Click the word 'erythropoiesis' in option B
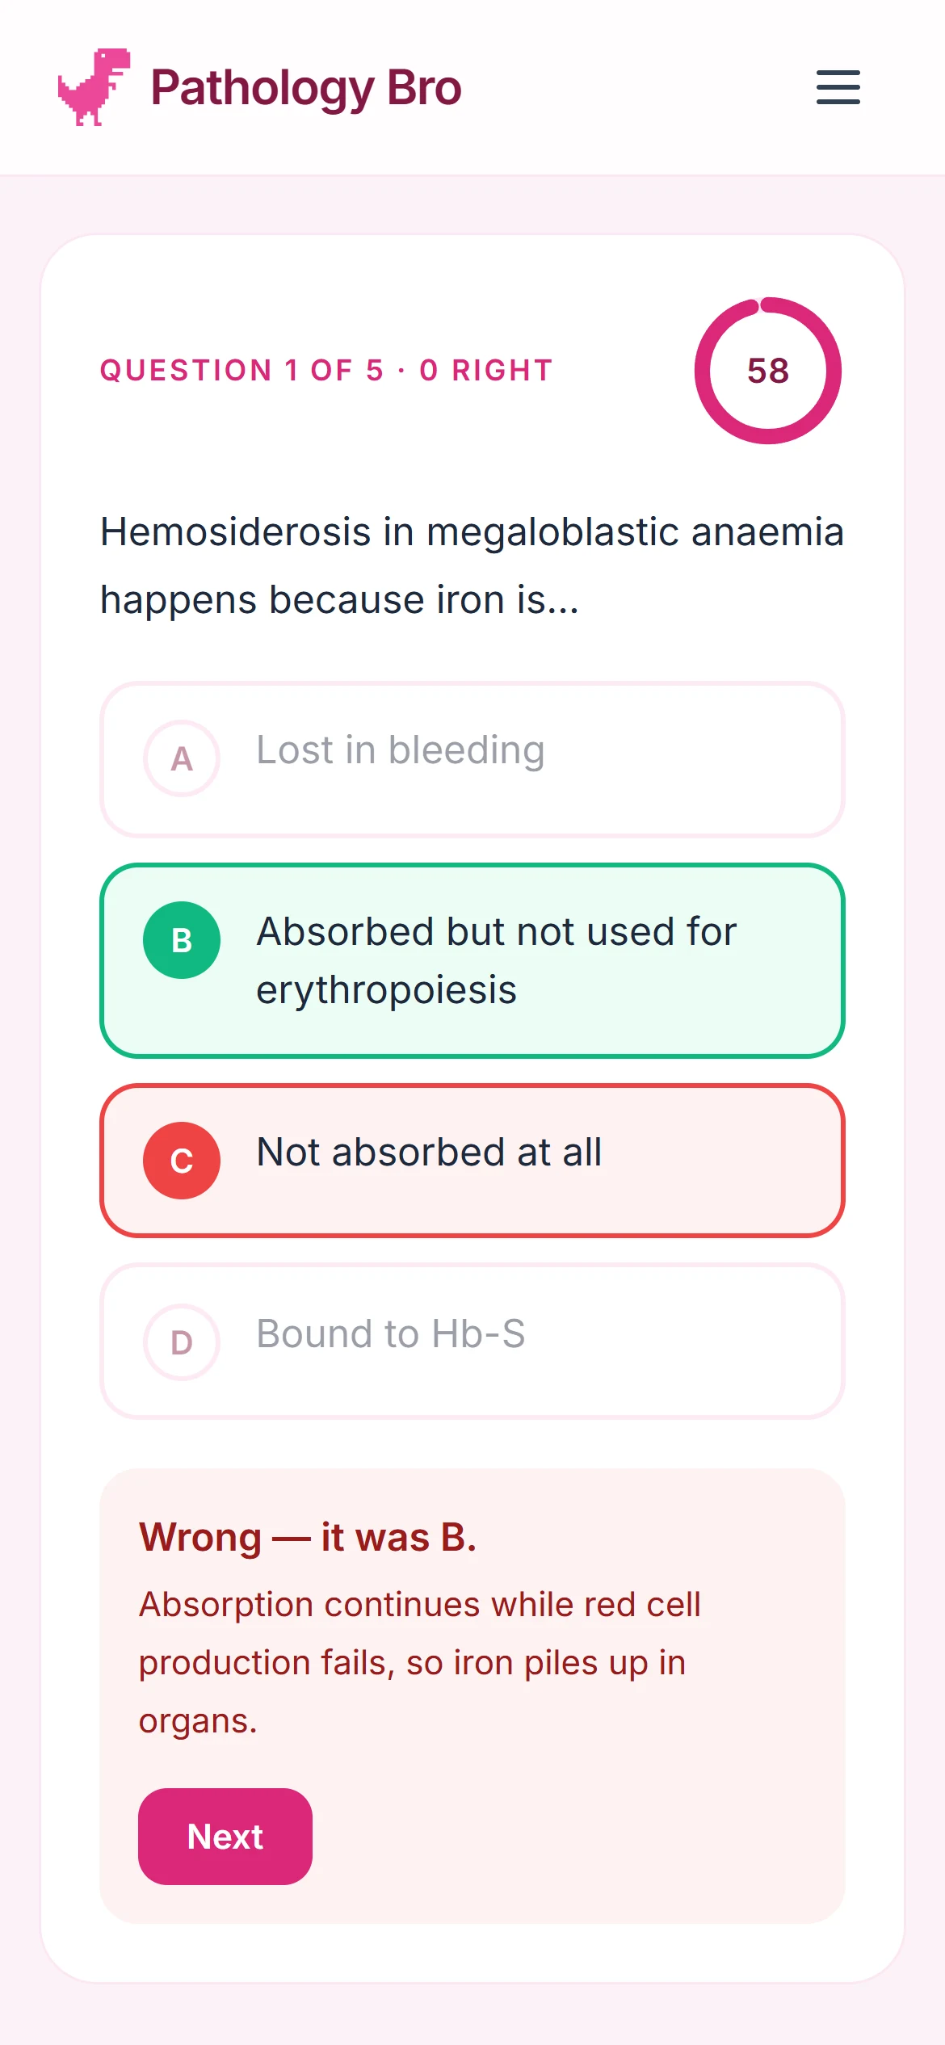 coord(386,991)
